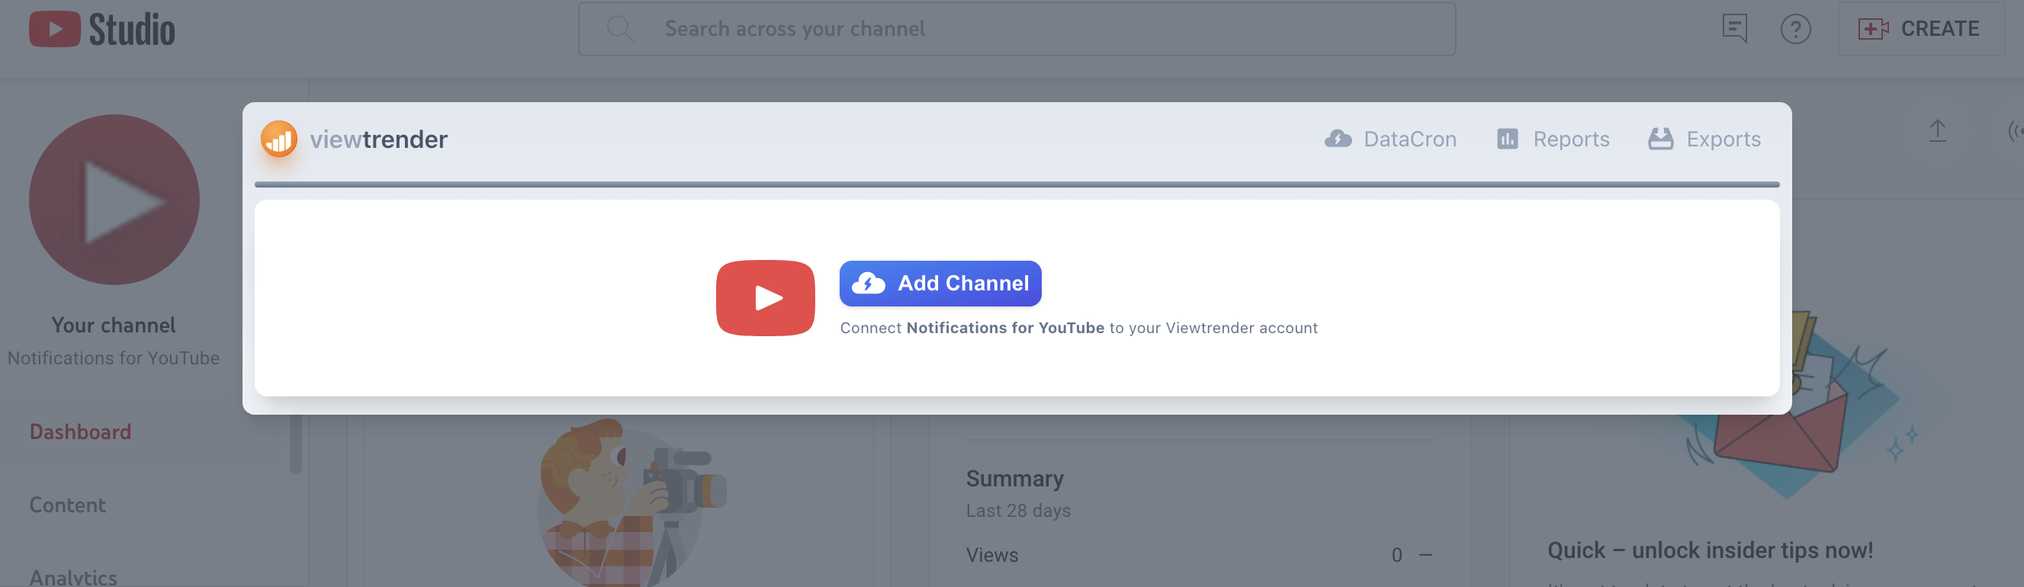Click the 'Your channel' label

(x=114, y=325)
